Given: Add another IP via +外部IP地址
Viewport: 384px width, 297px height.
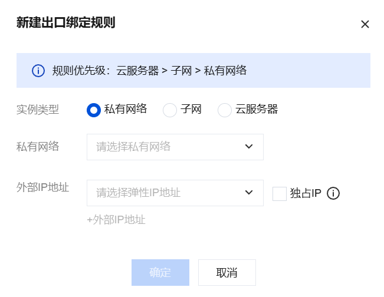Looking at the screenshot, I should pyautogui.click(x=116, y=220).
